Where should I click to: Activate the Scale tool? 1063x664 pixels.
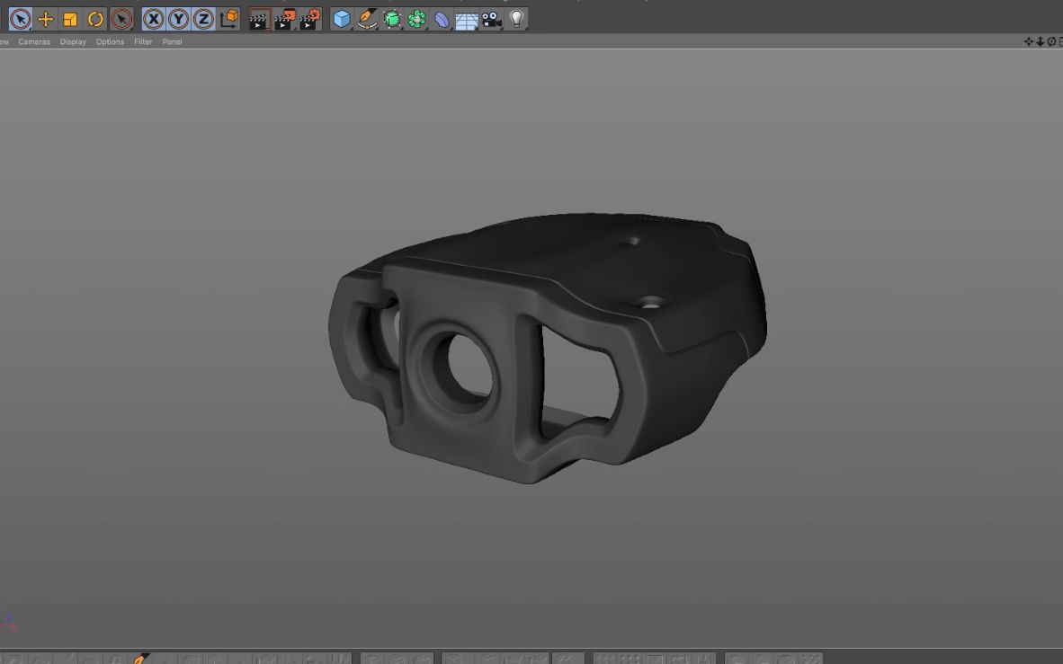tap(68, 18)
